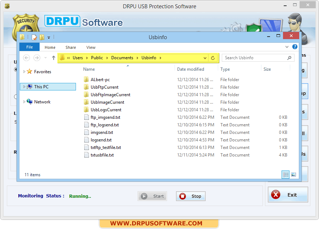Select the UsbImageCurrent folder icon
This screenshot has width=319, height=229.
click(x=86, y=102)
